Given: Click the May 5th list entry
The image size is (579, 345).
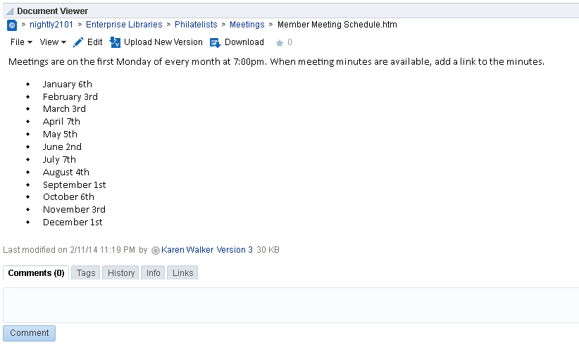Looking at the screenshot, I should pyautogui.click(x=60, y=134).
